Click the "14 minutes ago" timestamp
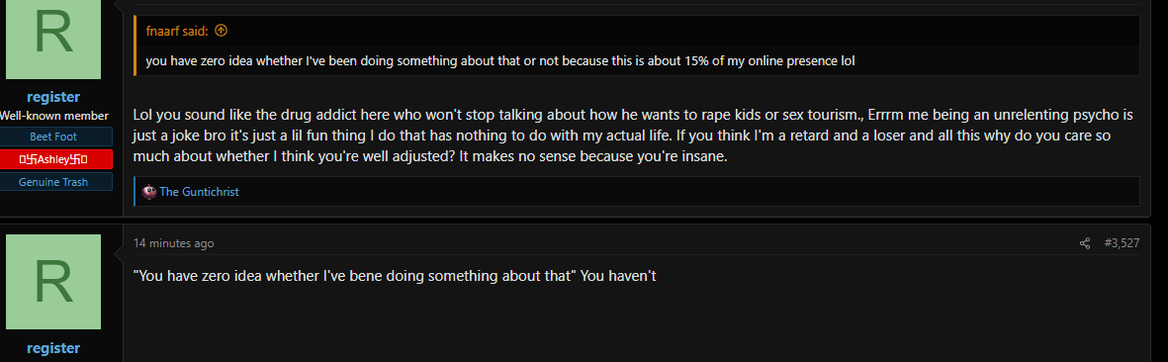The height and width of the screenshot is (362, 1168). (x=173, y=243)
